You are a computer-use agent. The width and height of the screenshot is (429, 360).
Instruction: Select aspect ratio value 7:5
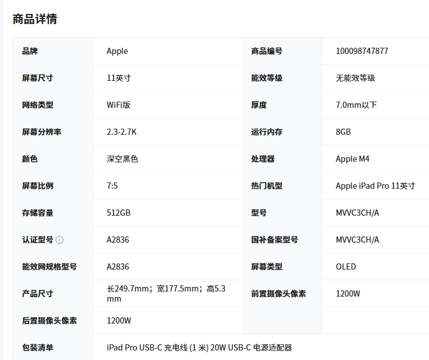112,186
